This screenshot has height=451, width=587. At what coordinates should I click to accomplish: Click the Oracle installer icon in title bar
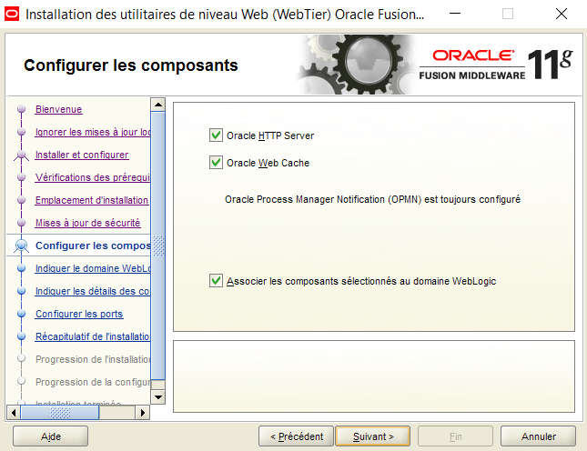tap(12, 15)
